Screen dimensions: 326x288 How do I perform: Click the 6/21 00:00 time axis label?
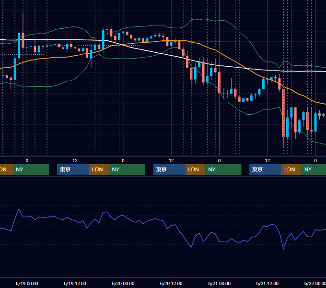click(220, 283)
